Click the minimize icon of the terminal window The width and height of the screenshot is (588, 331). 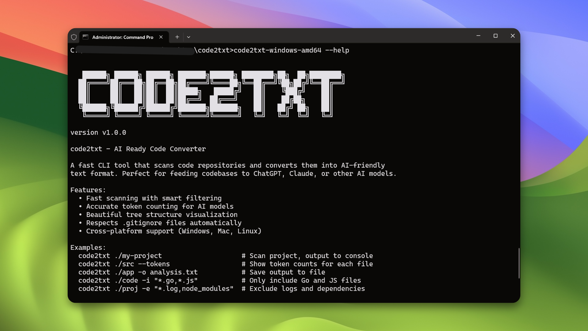coord(478,36)
